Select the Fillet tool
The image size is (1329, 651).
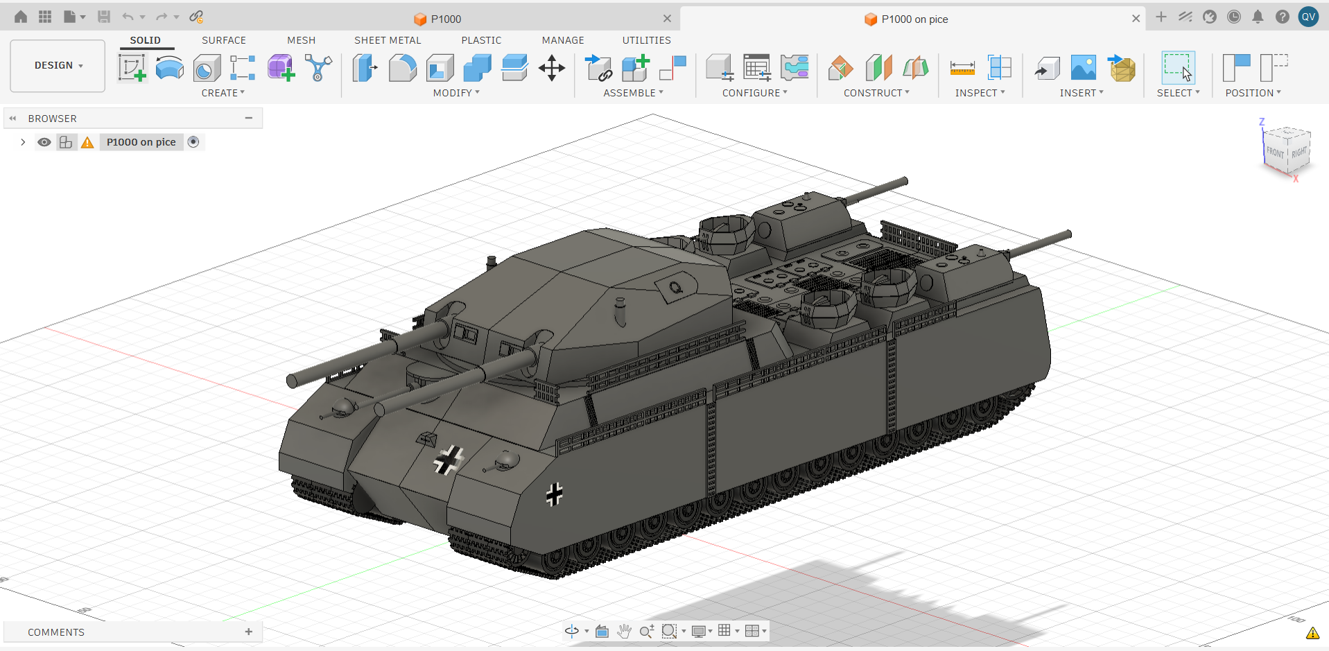(402, 68)
